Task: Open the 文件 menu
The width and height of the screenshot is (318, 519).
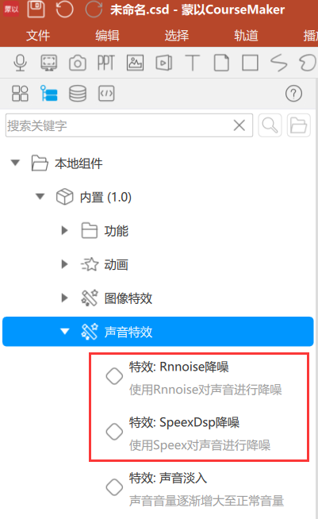Action: (38, 36)
